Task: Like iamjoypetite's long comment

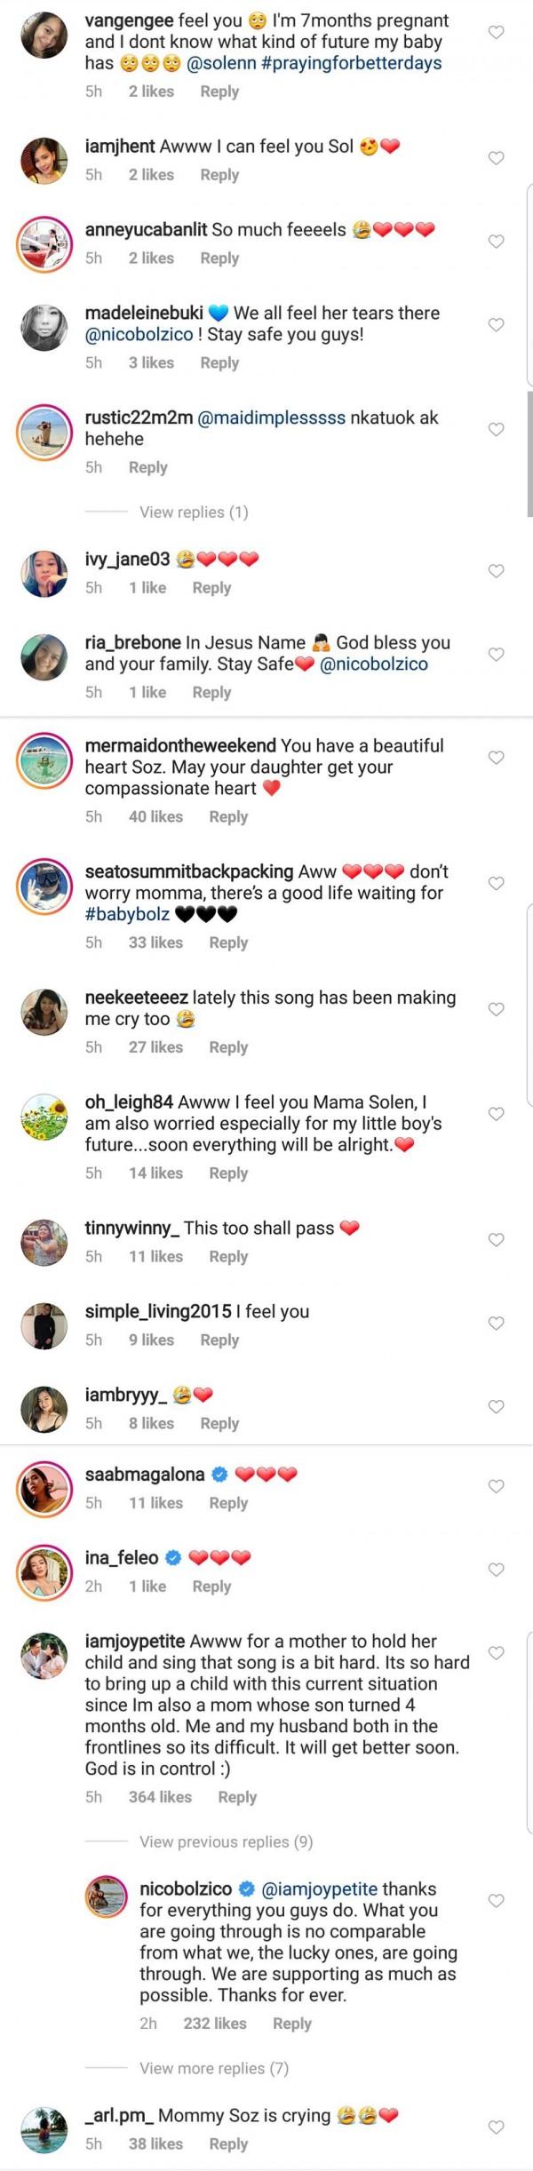Action: pos(497,1653)
